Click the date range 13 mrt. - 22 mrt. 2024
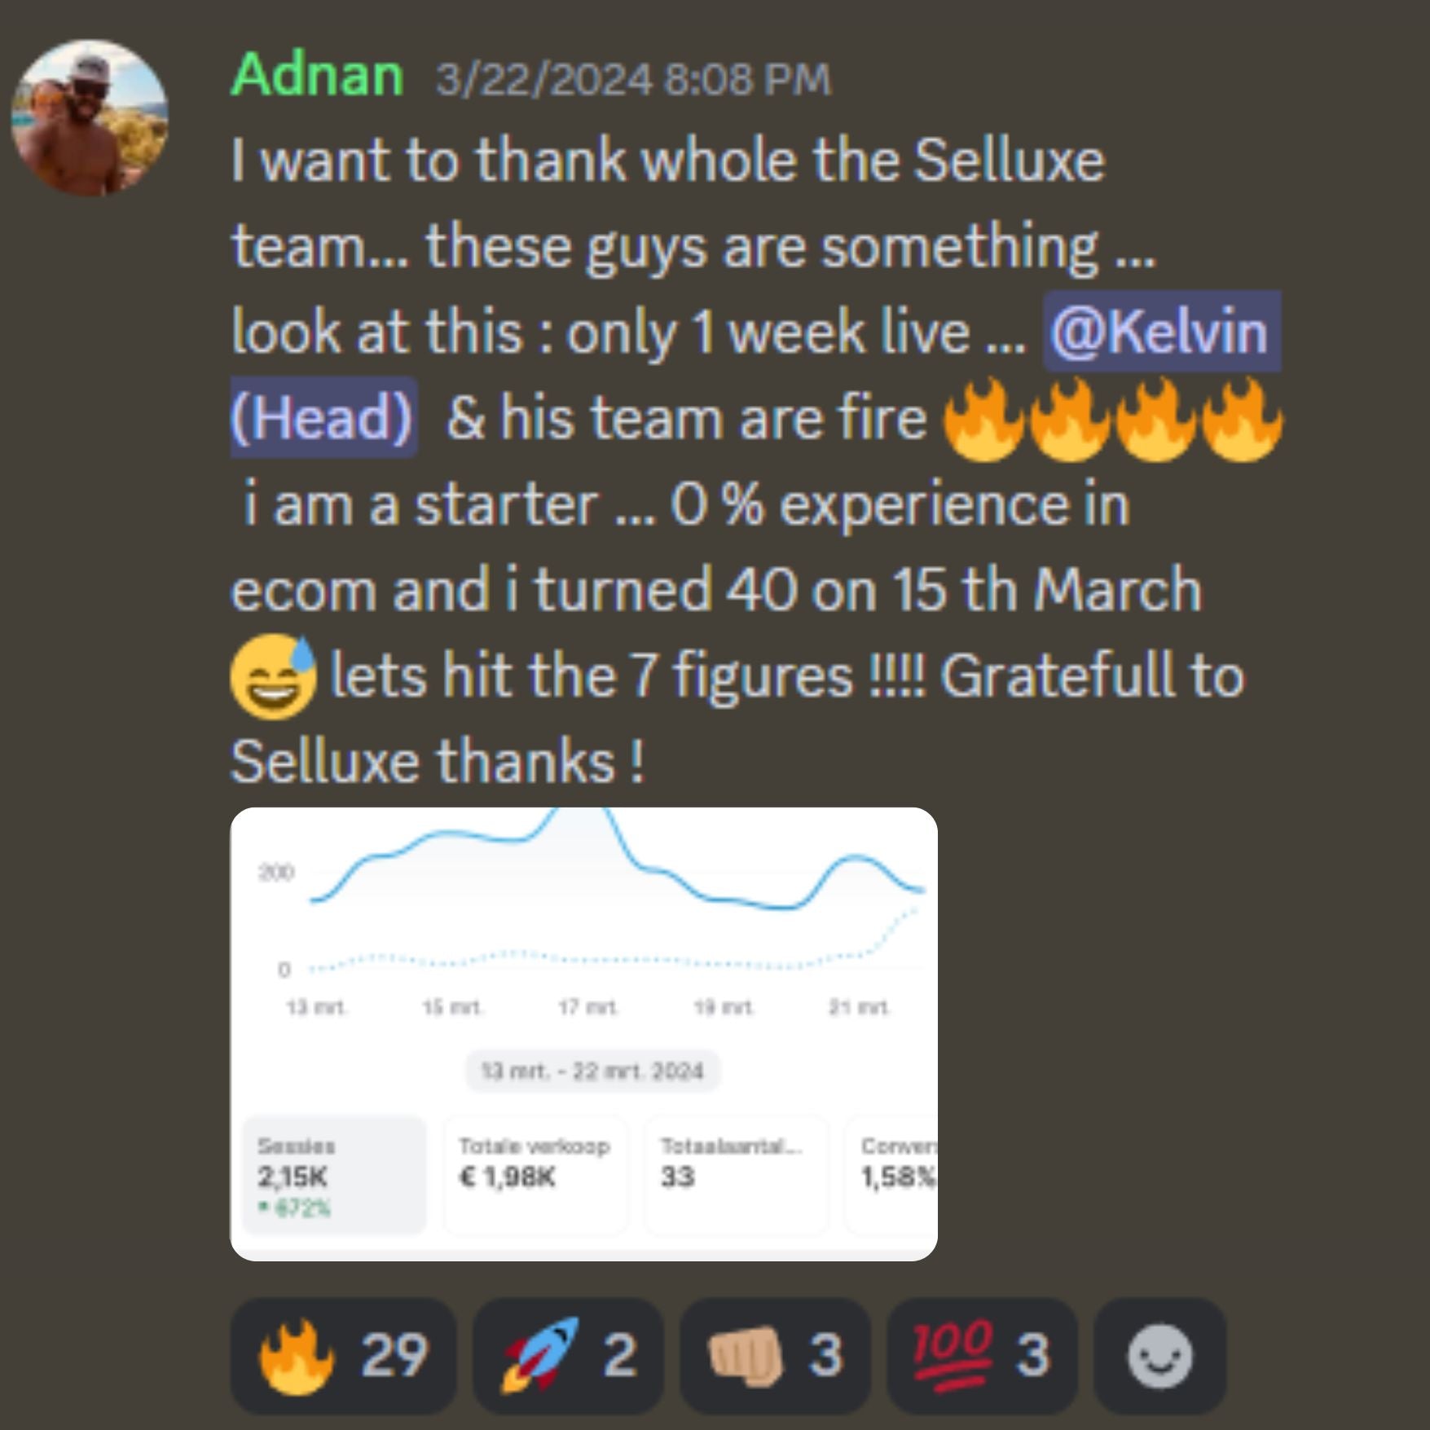1430x1430 pixels. [x=592, y=1071]
